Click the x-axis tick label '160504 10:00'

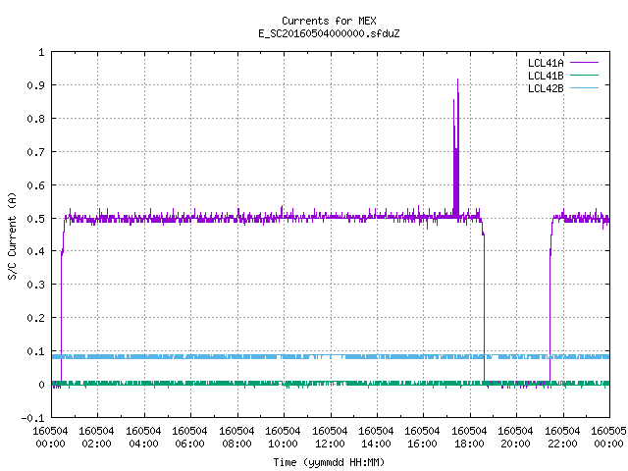(283, 438)
